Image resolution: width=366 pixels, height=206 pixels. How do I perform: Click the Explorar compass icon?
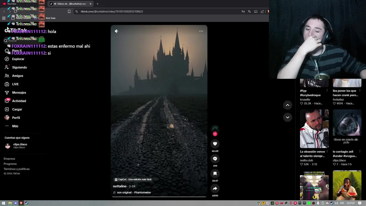click(x=7, y=59)
